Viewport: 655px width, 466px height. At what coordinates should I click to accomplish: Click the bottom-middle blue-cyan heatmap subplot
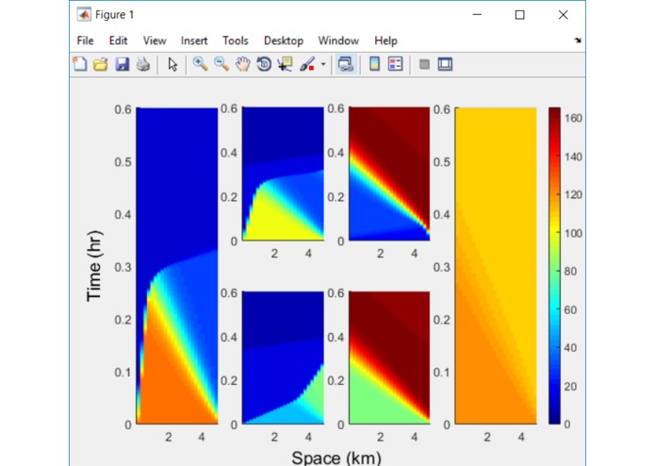[x=284, y=358]
